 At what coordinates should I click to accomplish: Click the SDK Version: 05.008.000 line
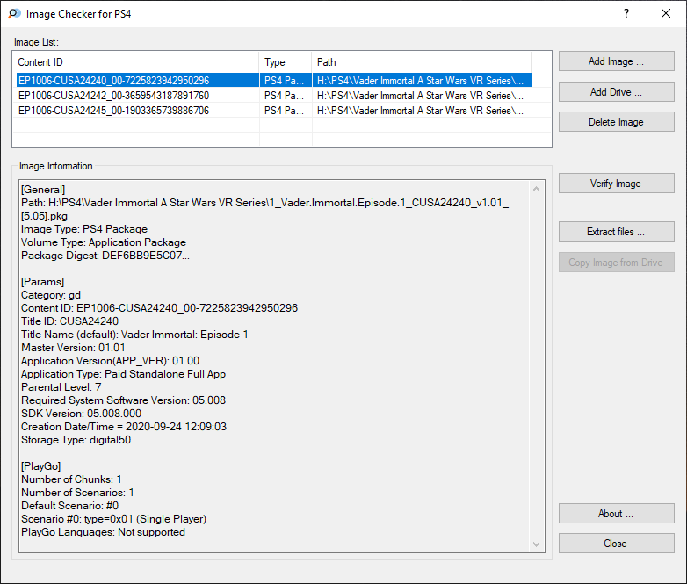(x=81, y=413)
